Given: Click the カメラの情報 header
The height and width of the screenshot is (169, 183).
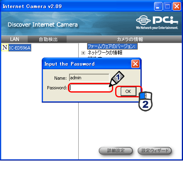Looking at the screenshot, I should pos(130,39).
